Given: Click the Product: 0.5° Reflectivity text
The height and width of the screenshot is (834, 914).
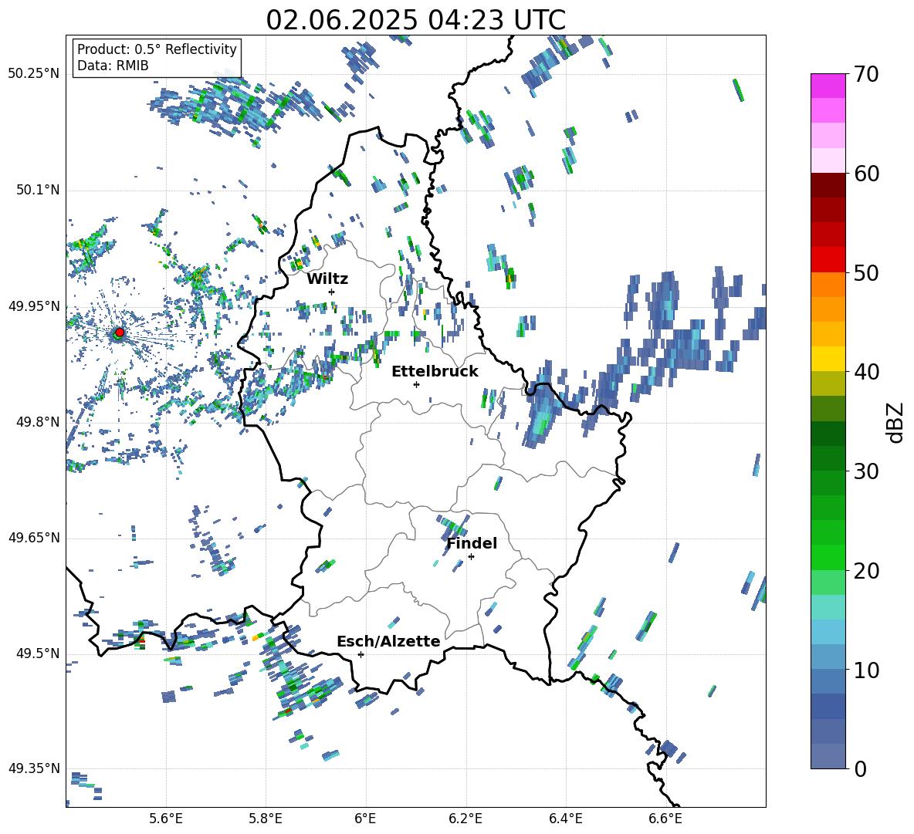Looking at the screenshot, I should tap(157, 49).
